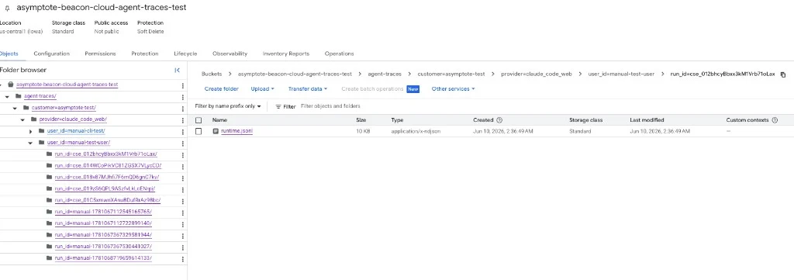Open more options for run_id=cse_01C5xmwnXAnu8DufRrAz98bc/ folder
Screen dimensions: 794x280
183,201
